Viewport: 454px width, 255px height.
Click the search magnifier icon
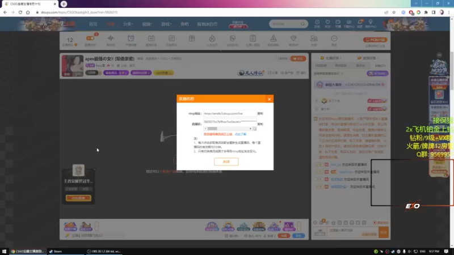(x=303, y=24)
